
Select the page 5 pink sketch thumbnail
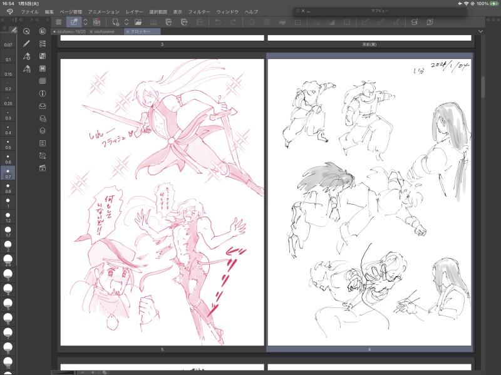[x=162, y=202]
